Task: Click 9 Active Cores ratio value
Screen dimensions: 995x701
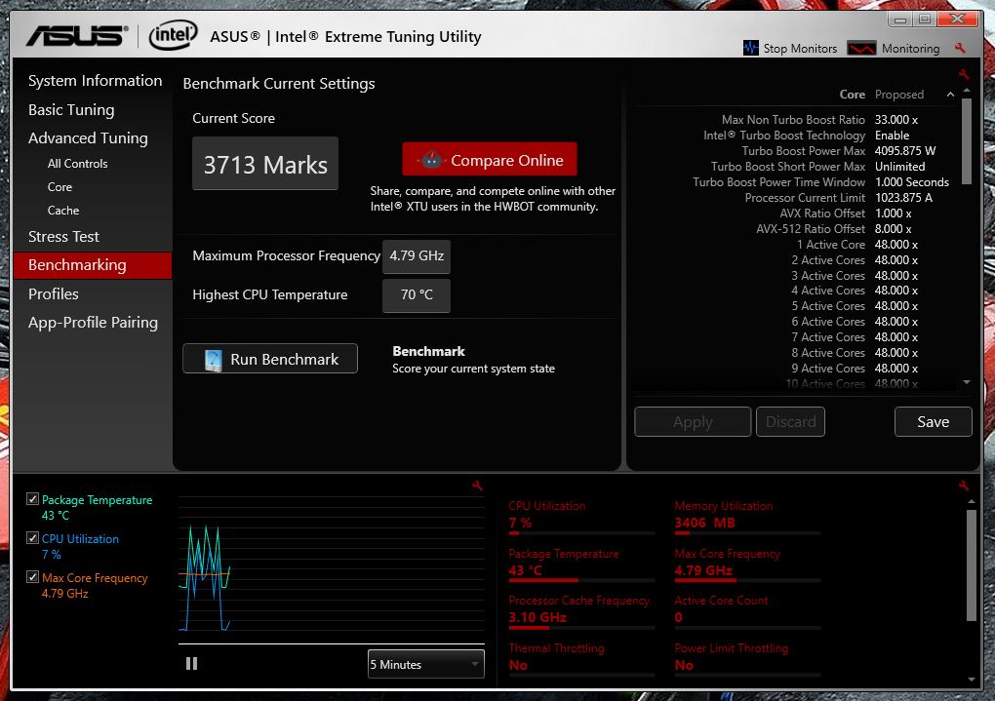Action: [x=896, y=369]
